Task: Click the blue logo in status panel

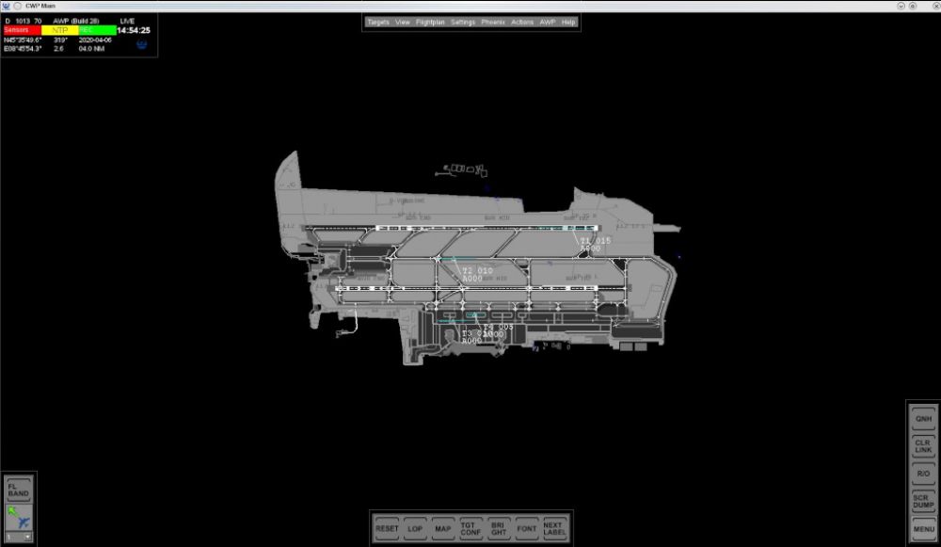Action: pos(142,43)
